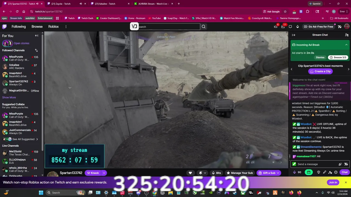
Task: Open Mel2Solid live channel
Action: click(x=21, y=153)
